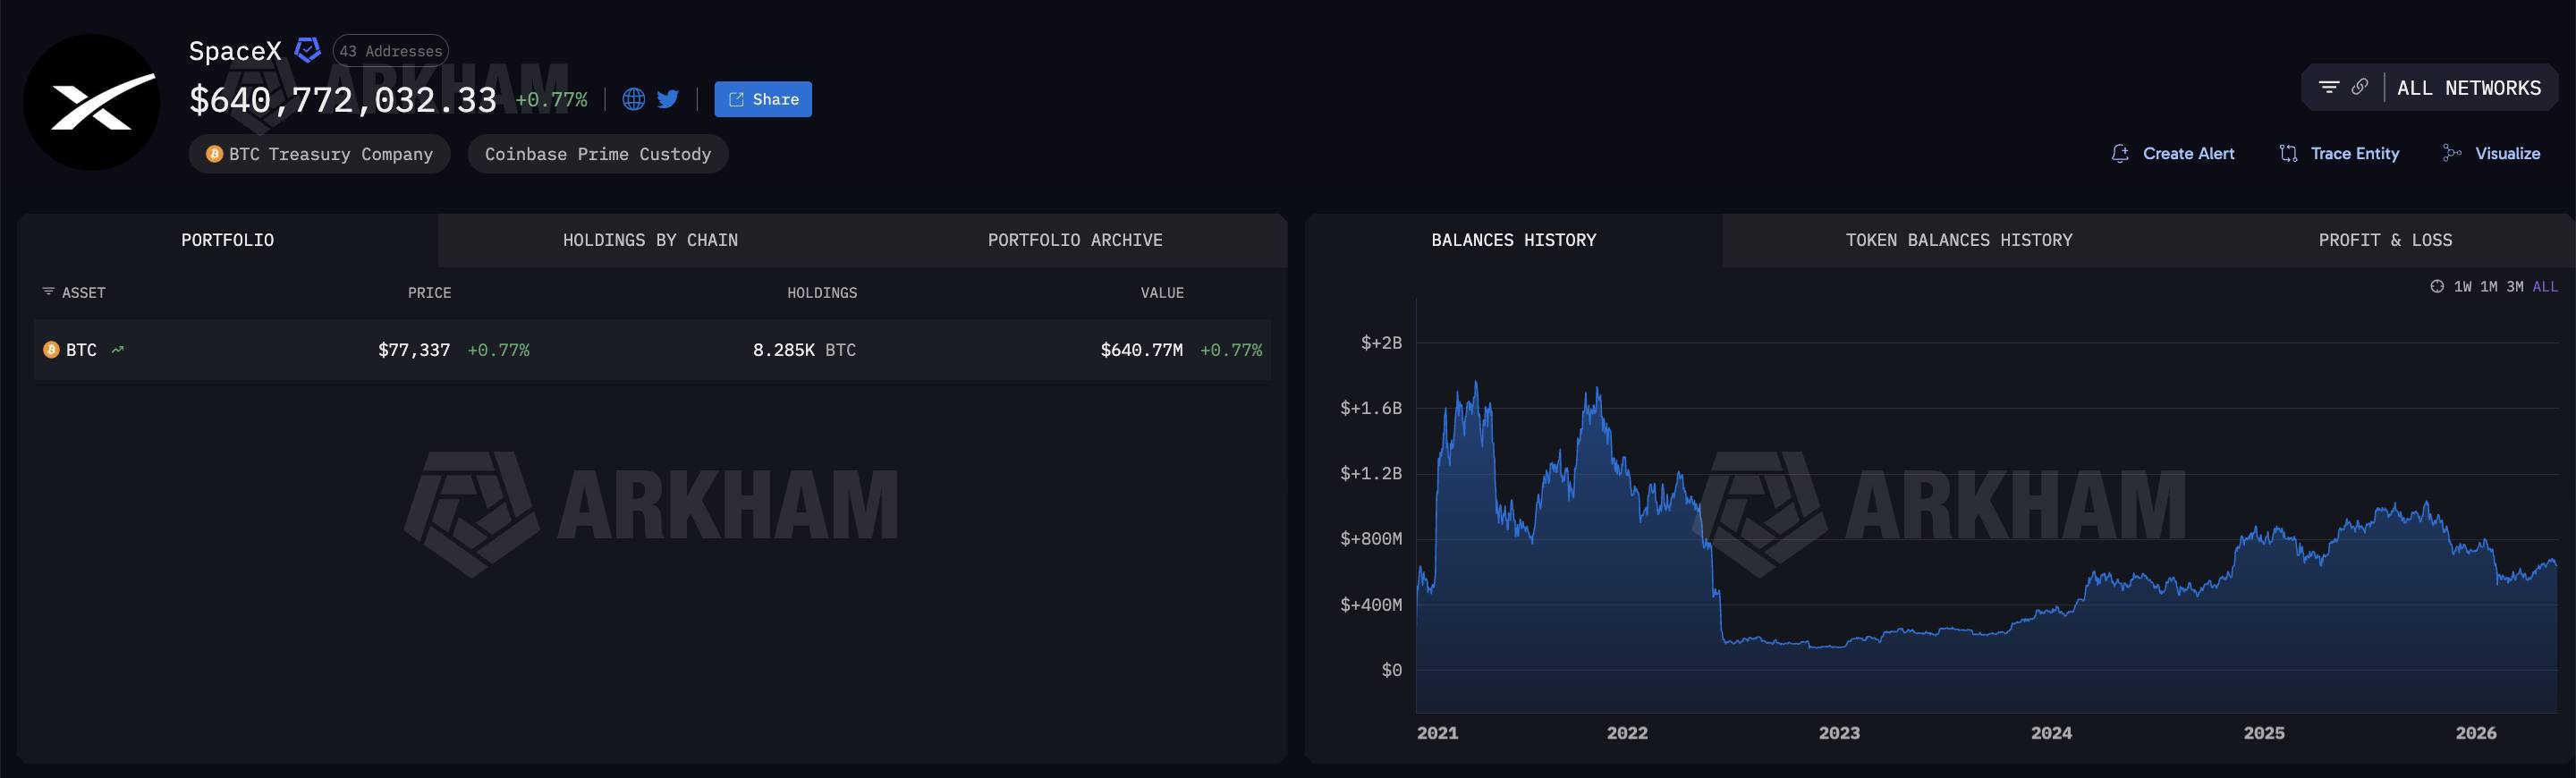Click the verified badge next to SpaceX
Screen dimensions: 2576x778
coord(307,49)
